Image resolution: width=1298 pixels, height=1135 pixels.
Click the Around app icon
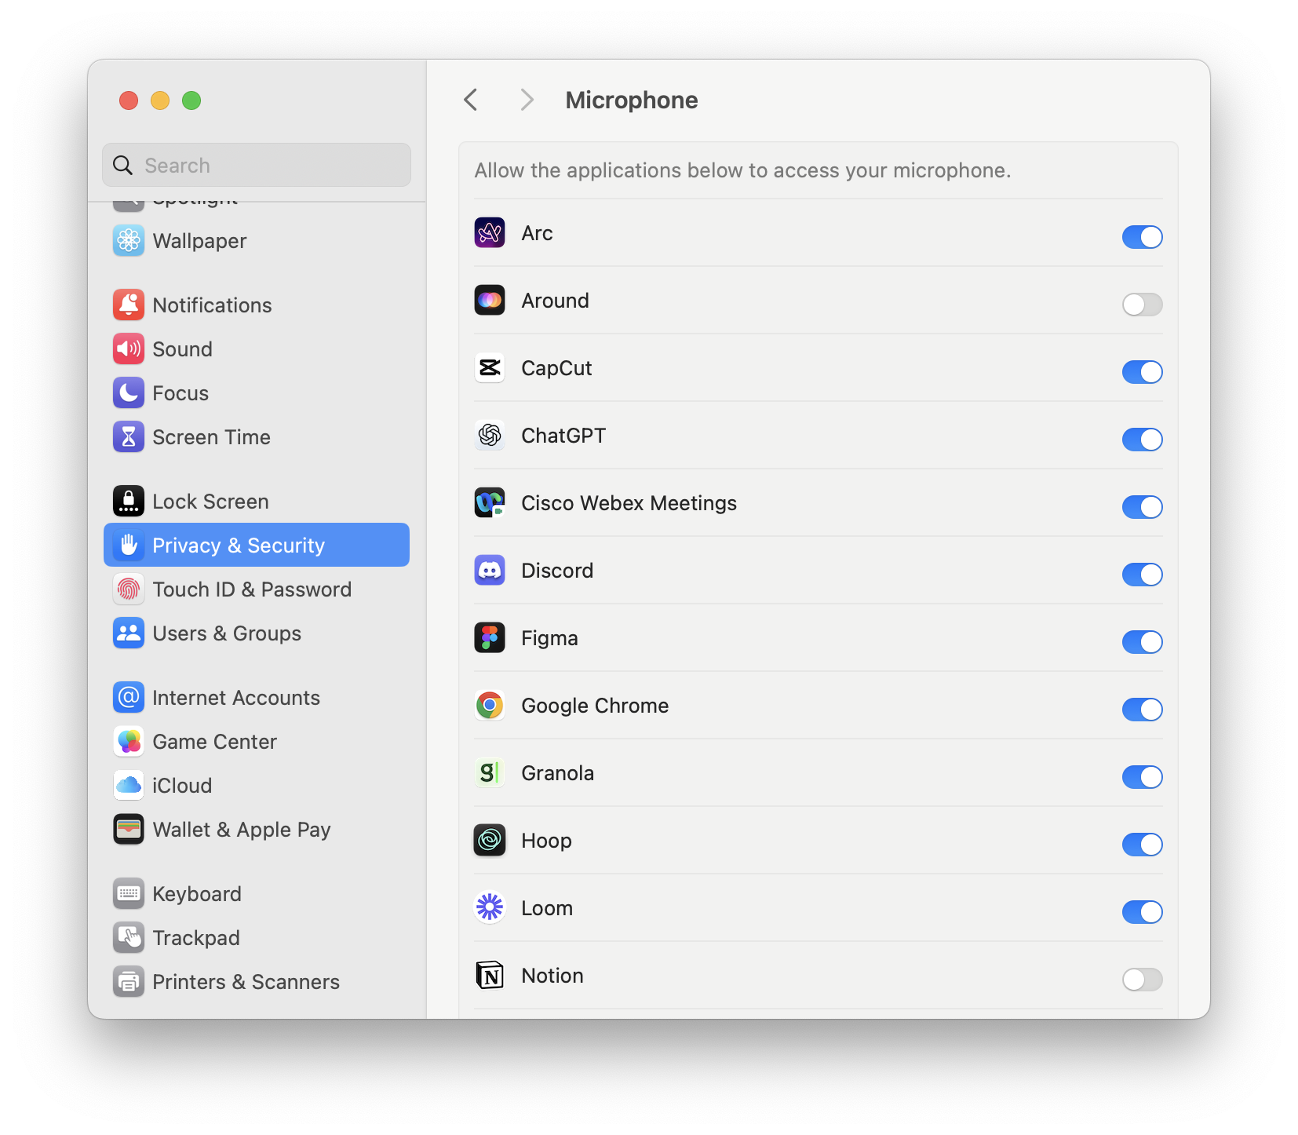tap(490, 301)
